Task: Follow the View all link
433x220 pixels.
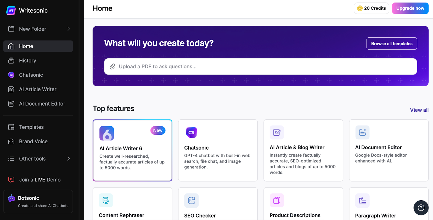Action: (419, 110)
